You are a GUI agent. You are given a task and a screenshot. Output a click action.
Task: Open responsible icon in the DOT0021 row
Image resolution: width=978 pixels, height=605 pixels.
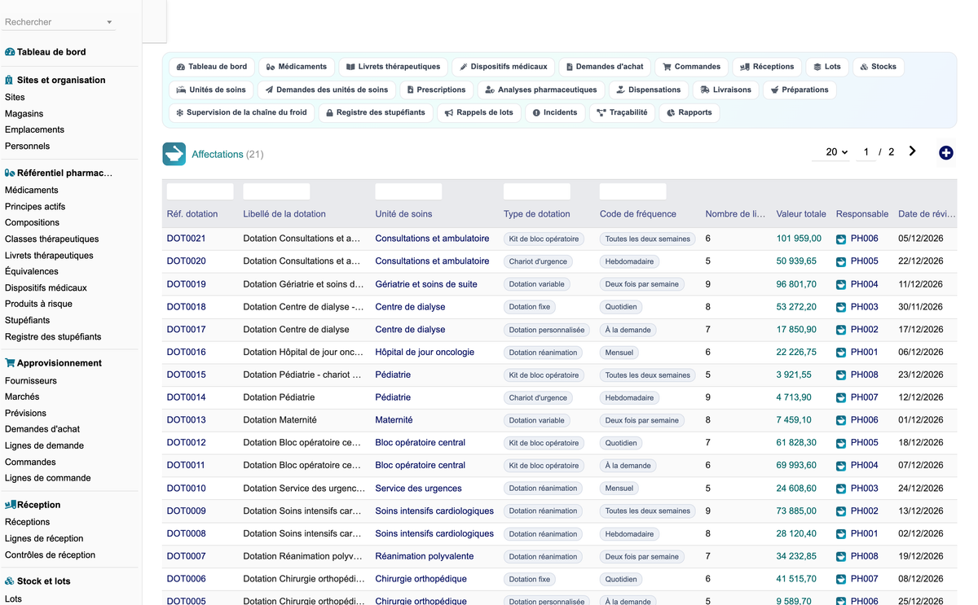841,239
